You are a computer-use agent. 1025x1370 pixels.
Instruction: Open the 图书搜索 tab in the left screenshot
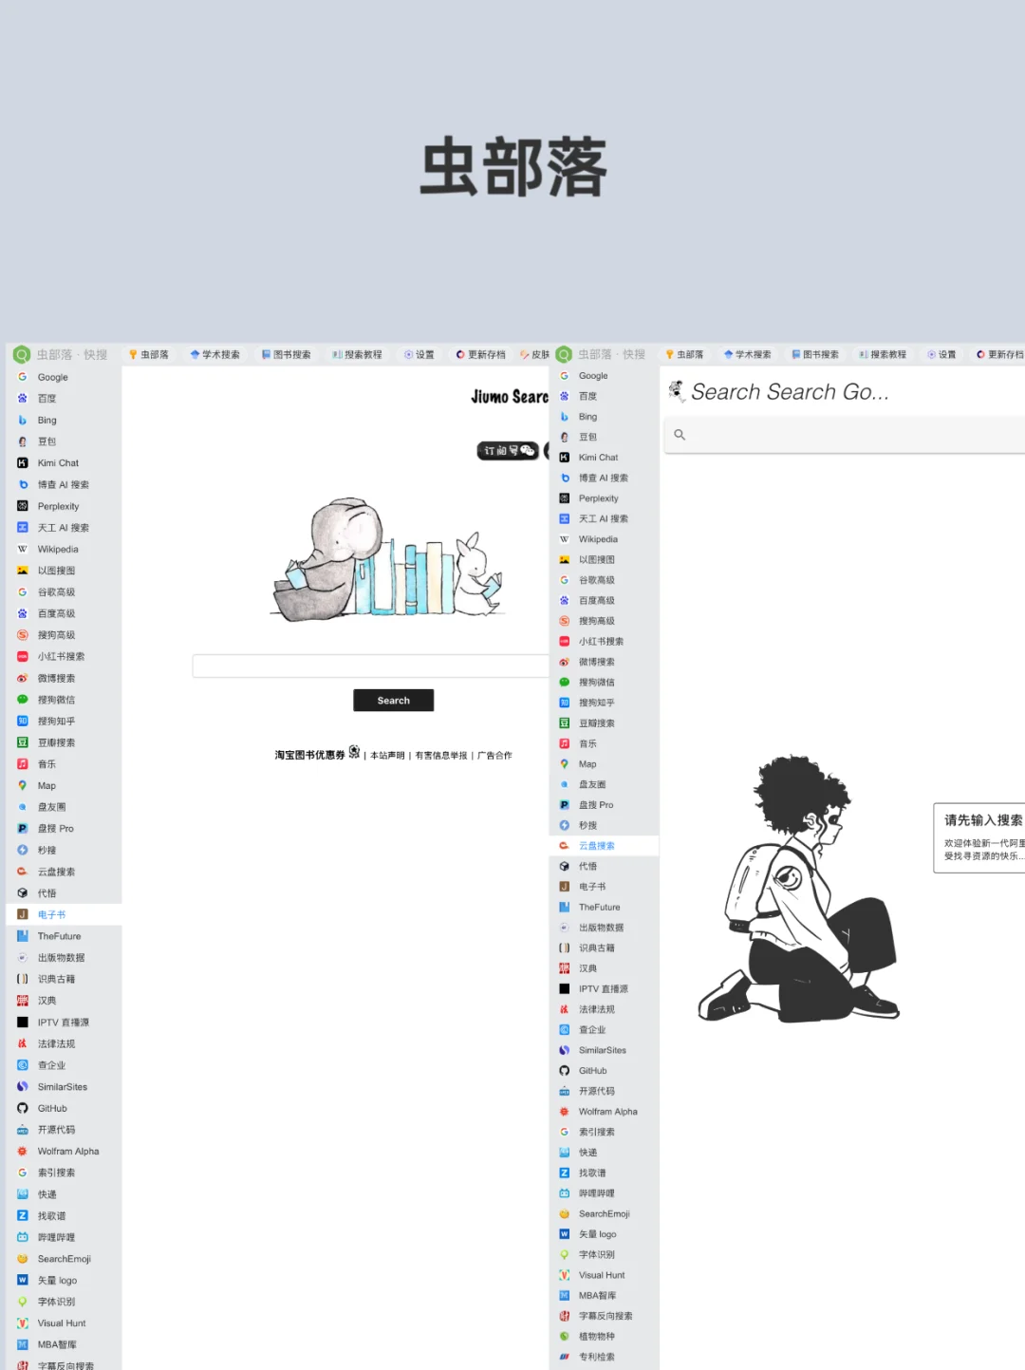point(286,354)
